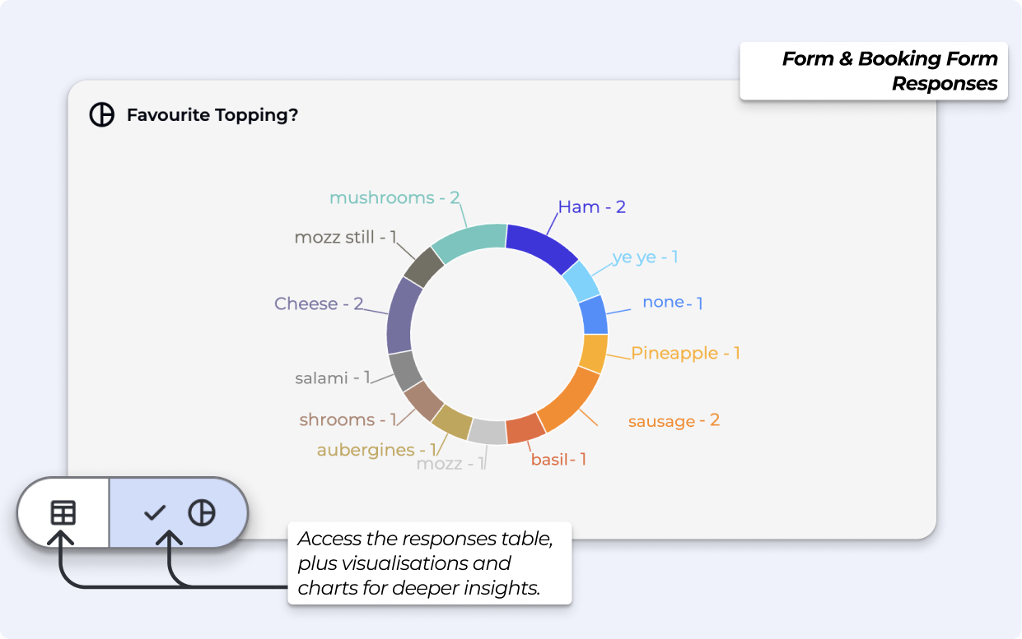Click the Ham donut segment

542,243
